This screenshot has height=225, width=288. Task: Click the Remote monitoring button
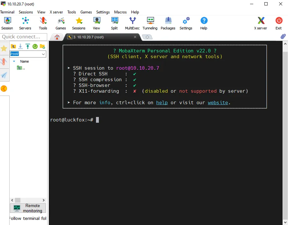[x=28, y=208]
